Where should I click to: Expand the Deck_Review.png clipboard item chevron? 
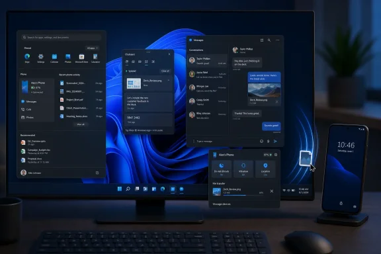169,80
